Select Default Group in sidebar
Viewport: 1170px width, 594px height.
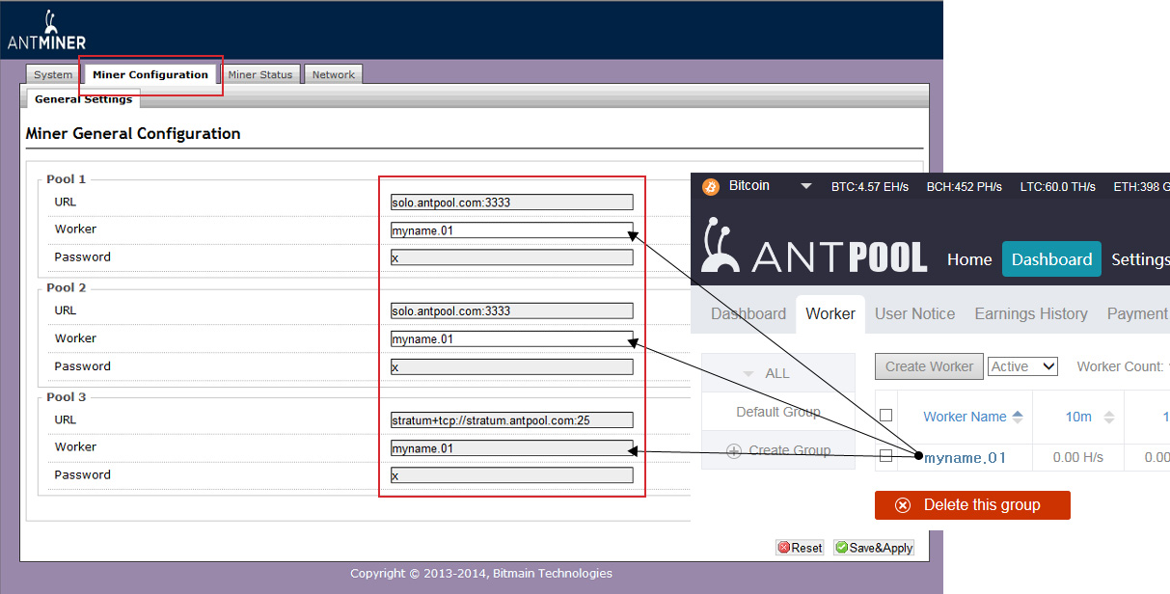point(777,412)
